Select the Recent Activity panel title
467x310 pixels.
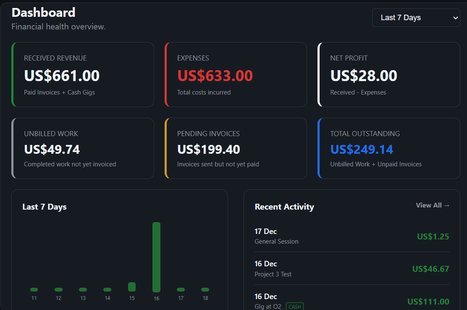pos(284,207)
